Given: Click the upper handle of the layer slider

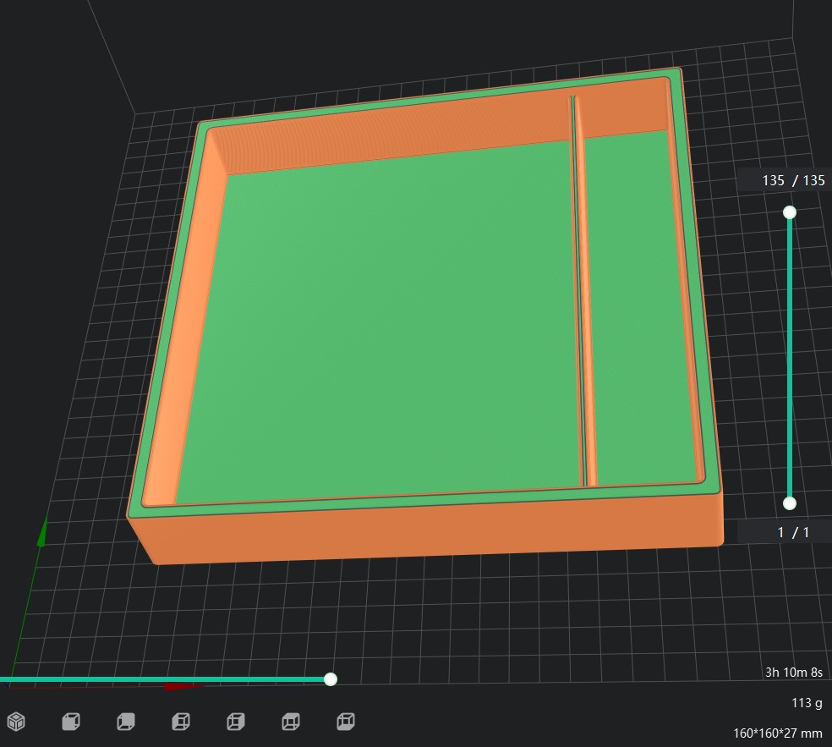Looking at the screenshot, I should pyautogui.click(x=790, y=212).
